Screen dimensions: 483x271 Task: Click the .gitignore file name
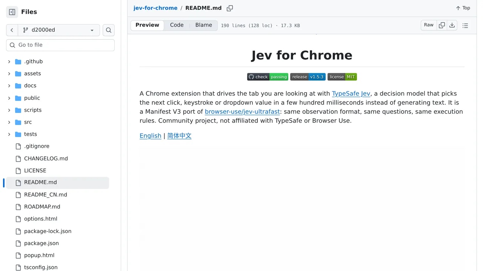[x=37, y=146]
